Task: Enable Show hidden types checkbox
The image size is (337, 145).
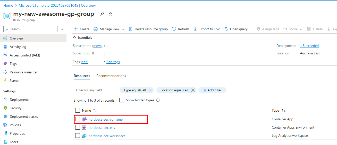Action: click(122, 100)
